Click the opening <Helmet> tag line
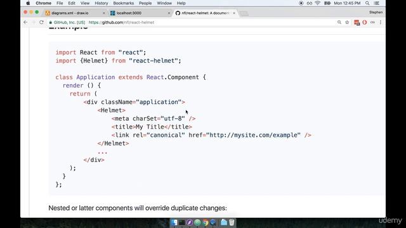The width and height of the screenshot is (406, 228). tap(112, 110)
